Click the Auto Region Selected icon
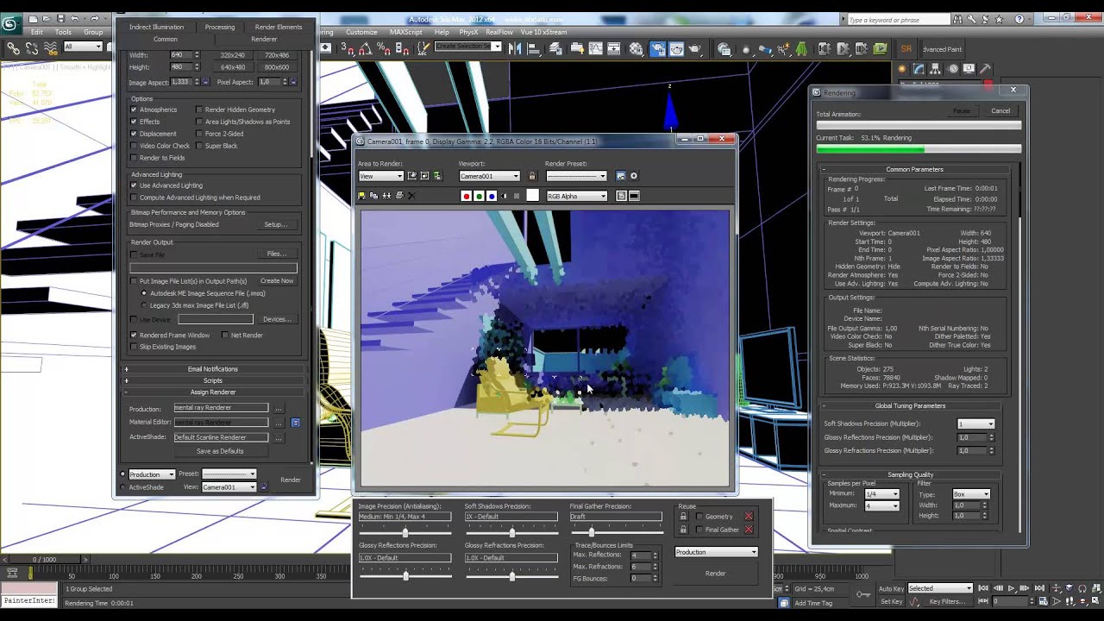Image resolution: width=1104 pixels, height=621 pixels. (424, 176)
